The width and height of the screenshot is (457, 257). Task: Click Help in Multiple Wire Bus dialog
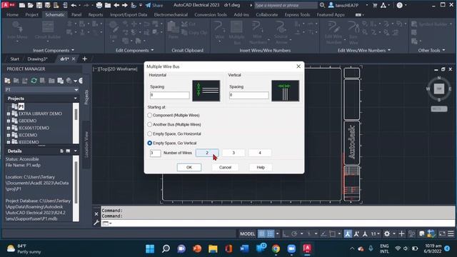[261, 167]
